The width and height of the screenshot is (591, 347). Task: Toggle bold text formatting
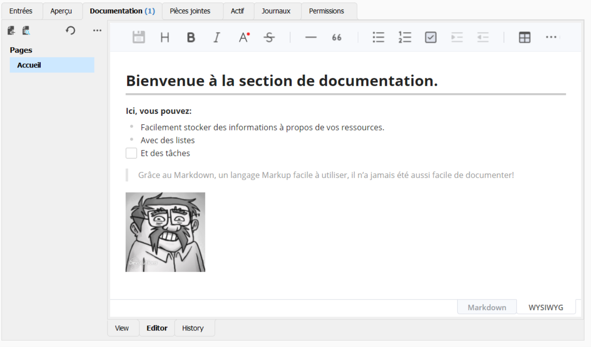tap(191, 37)
